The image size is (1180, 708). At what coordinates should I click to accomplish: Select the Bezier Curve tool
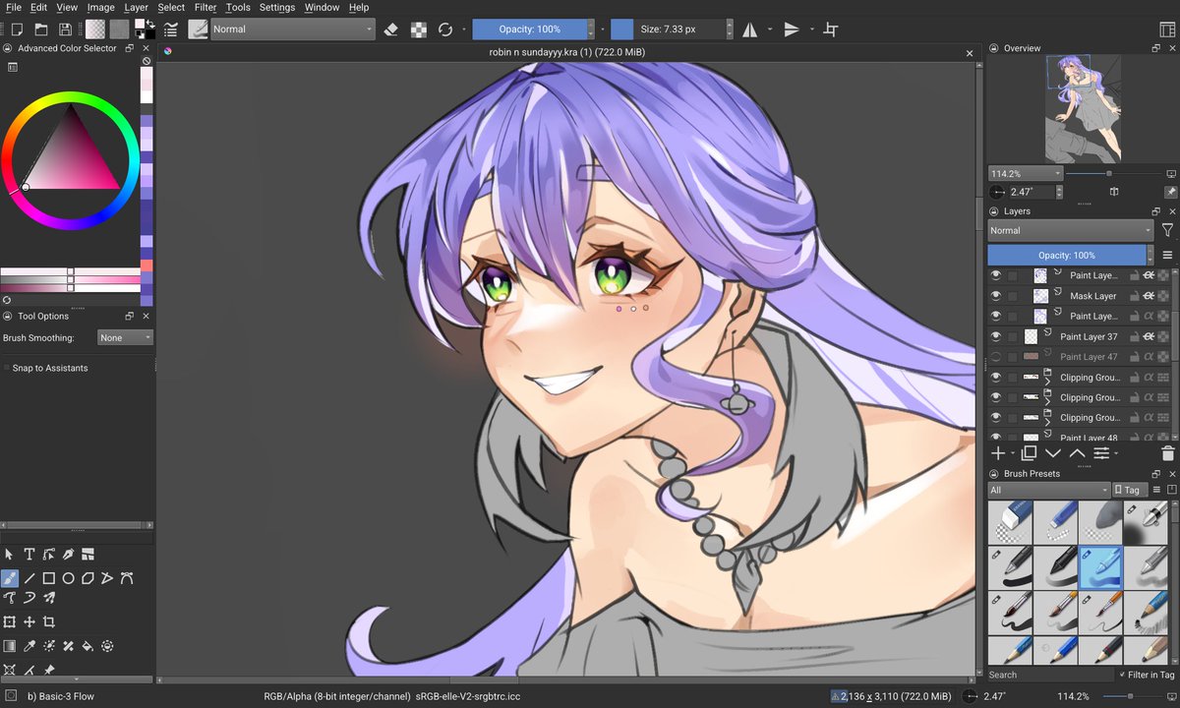coord(126,578)
